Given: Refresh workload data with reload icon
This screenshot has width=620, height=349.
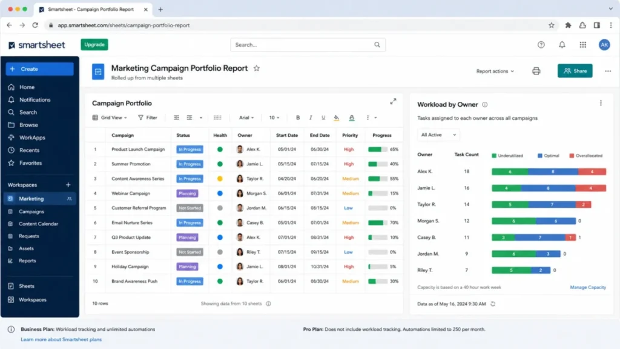Looking at the screenshot, I should (493, 304).
